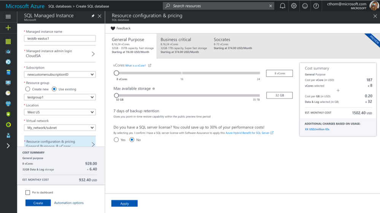Image resolution: width=380 pixels, height=213 pixels.
Task: Open the testgroup1 resource group dropdown
Action: tap(60, 97)
